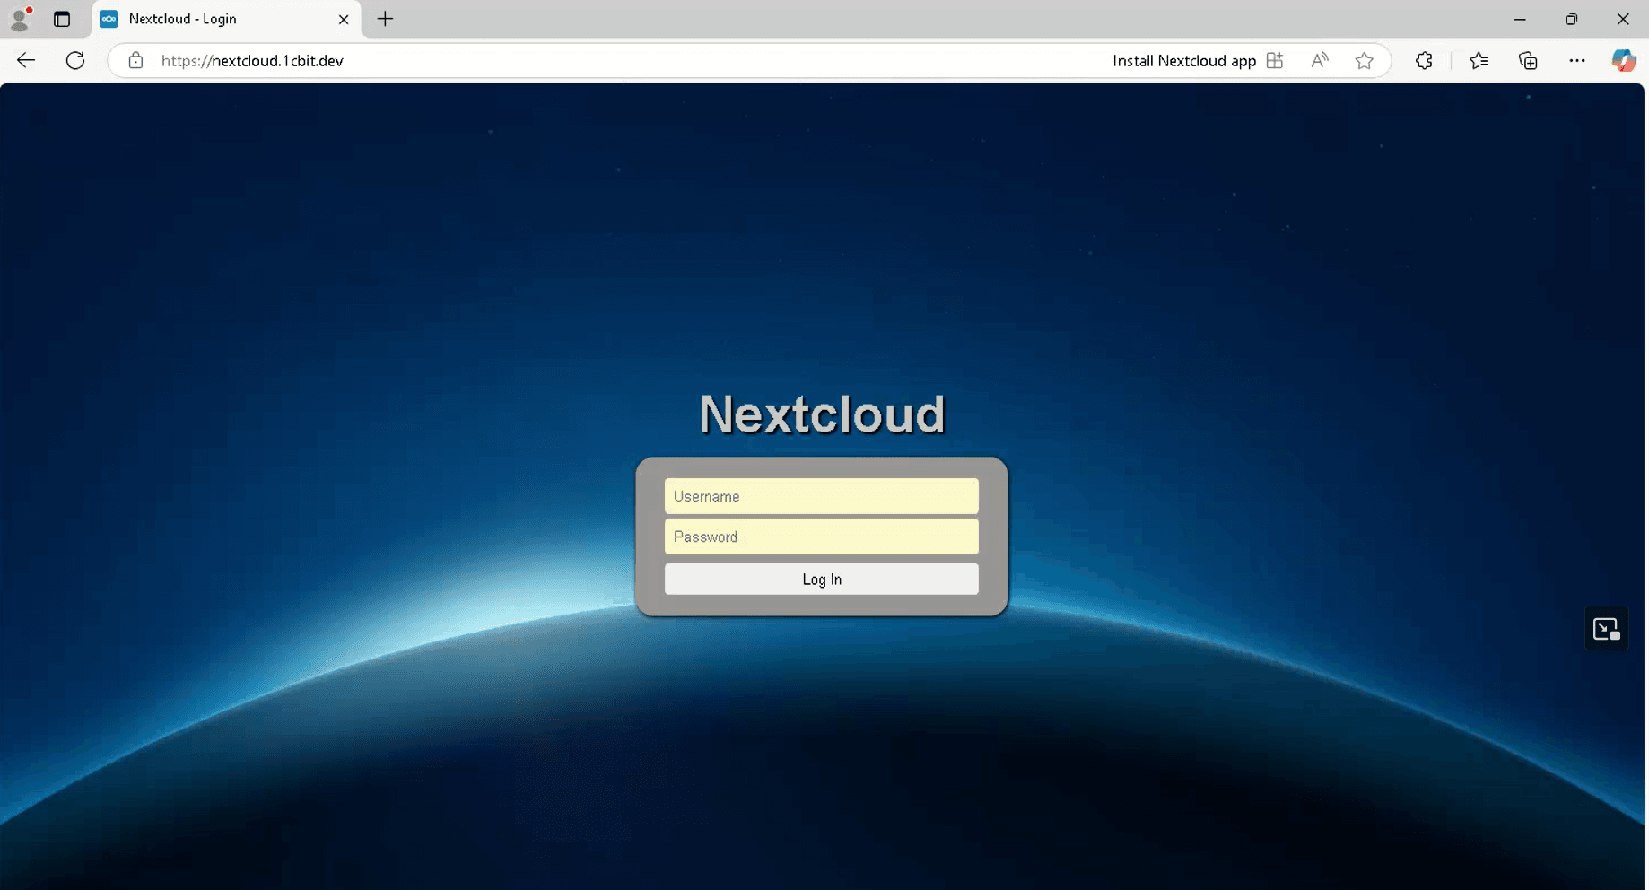Click the Username field
The height and width of the screenshot is (890, 1649).
[822, 496]
